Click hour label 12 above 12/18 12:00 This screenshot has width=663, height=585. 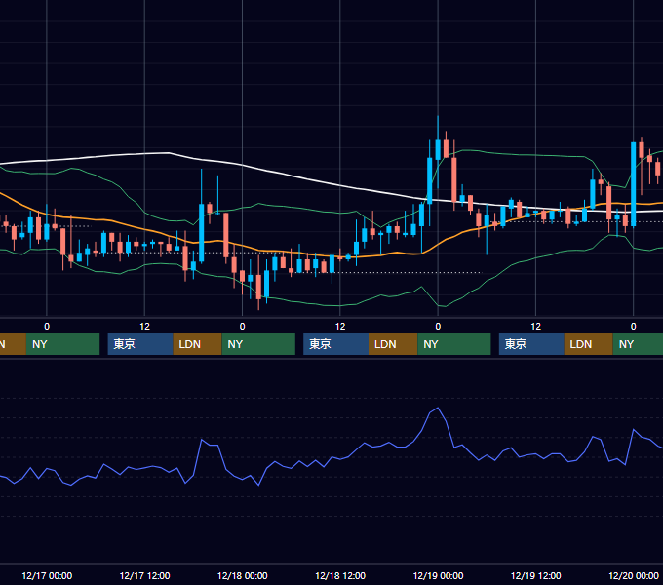[340, 327]
